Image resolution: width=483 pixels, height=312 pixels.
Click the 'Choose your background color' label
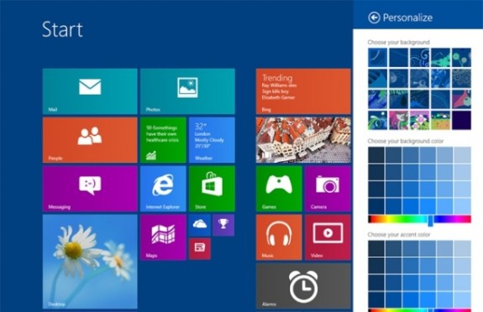[x=406, y=141]
